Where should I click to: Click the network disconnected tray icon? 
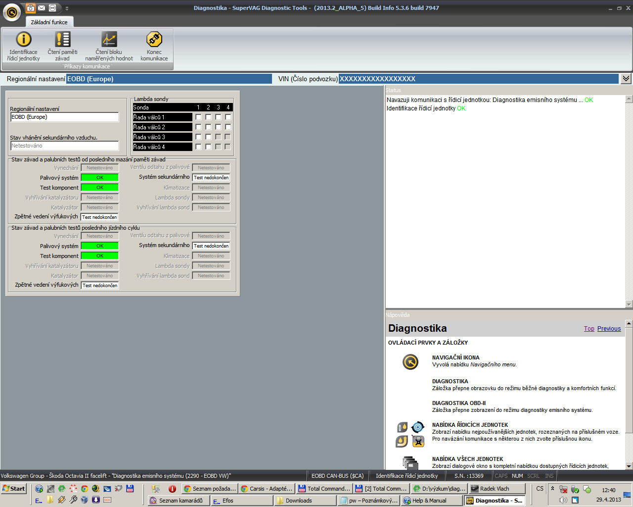coord(563,489)
